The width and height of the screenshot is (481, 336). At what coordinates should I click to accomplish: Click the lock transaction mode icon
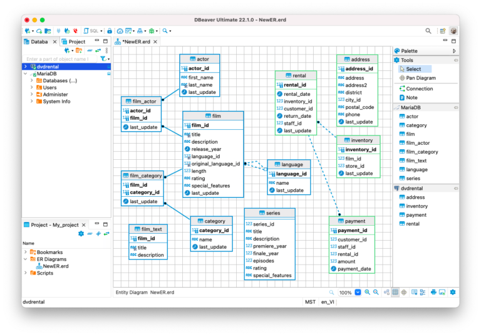[x=110, y=31]
